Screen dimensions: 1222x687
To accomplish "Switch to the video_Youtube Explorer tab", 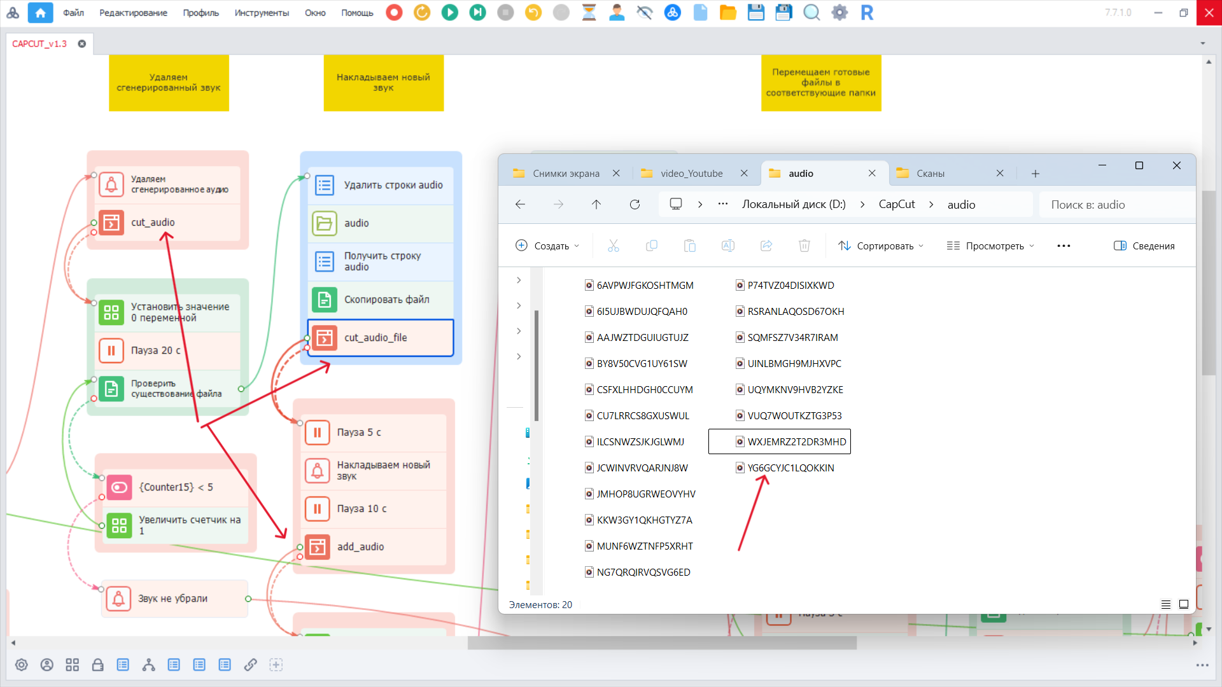I will [691, 173].
